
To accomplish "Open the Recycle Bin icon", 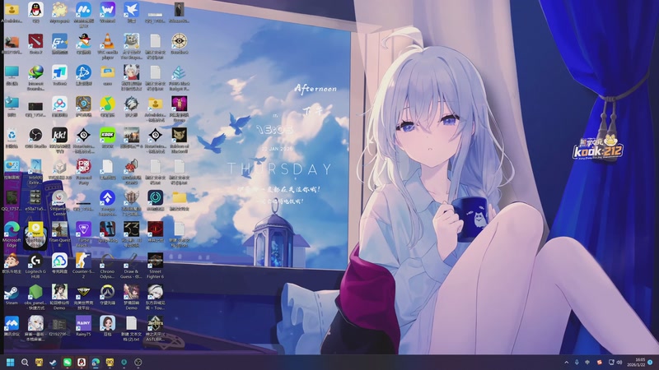I will click(x=12, y=136).
